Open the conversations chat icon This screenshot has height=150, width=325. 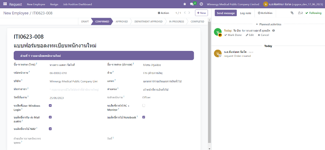click(x=192, y=4)
